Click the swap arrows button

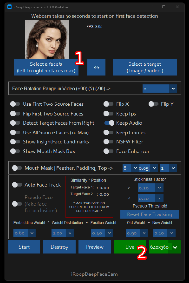[97, 67]
